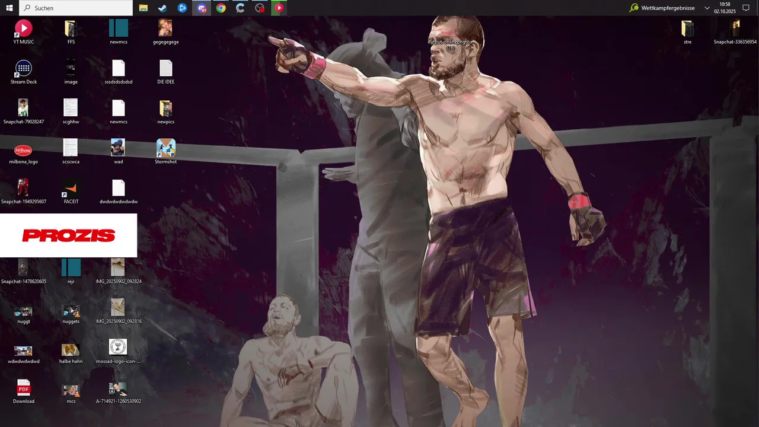
Task: Focus the Suchen taskbar search box
Action: pos(76,8)
